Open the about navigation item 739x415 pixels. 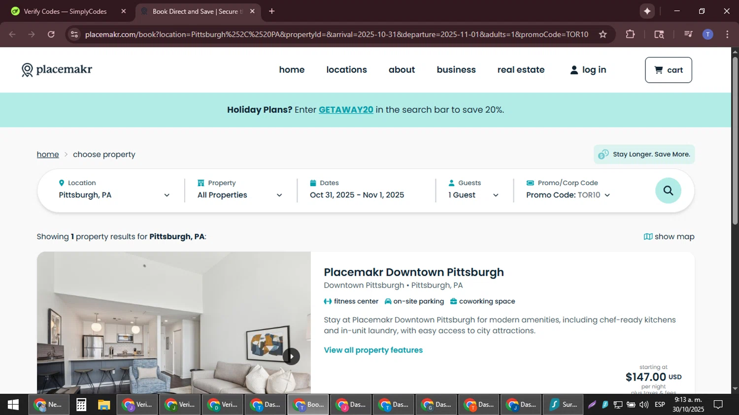point(402,70)
